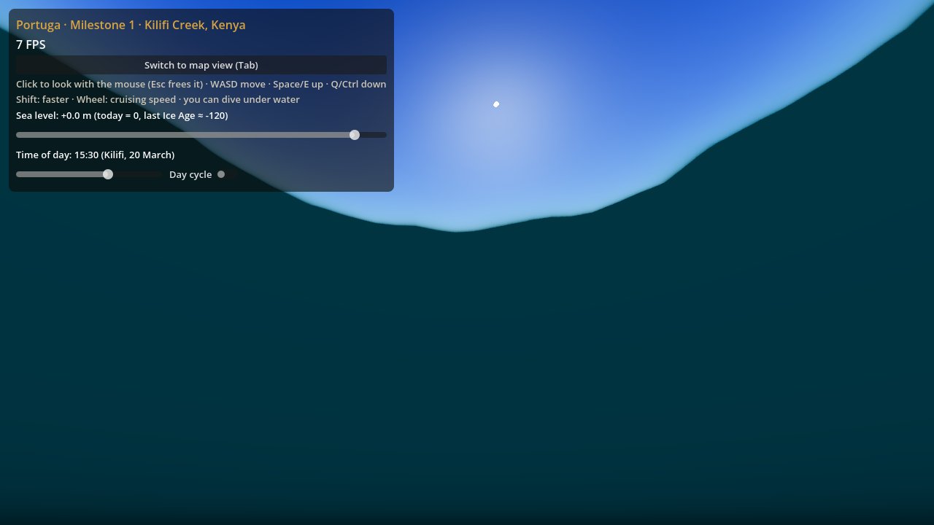Click the Shift faster cruising speed hint
Image resolution: width=934 pixels, height=525 pixels.
click(158, 99)
